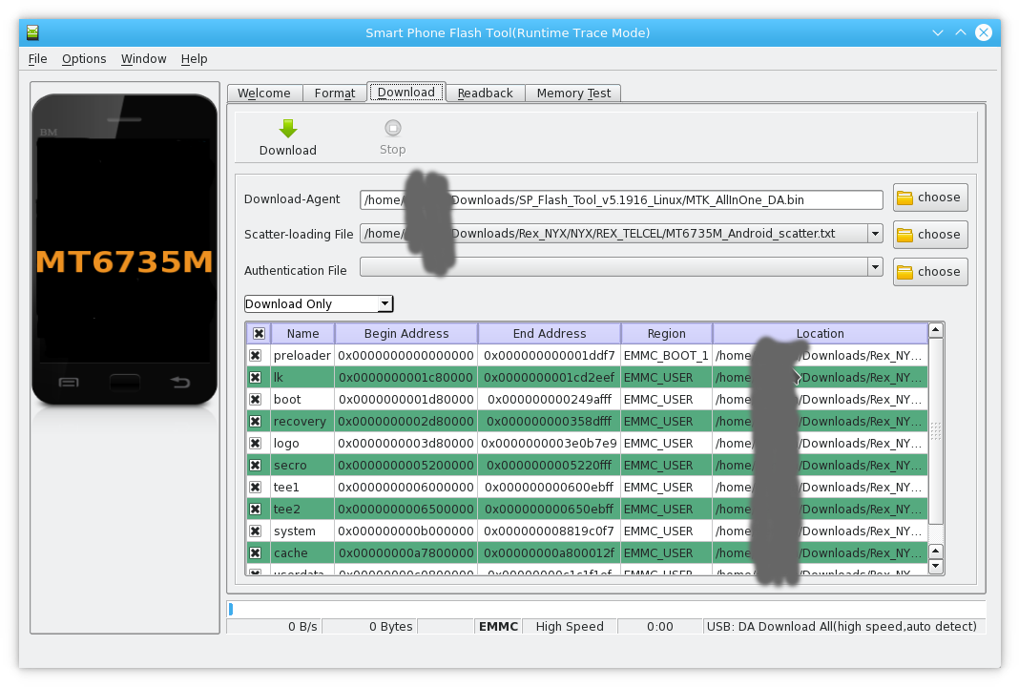Choose an Authentication file
The image size is (1019, 687).
click(930, 272)
